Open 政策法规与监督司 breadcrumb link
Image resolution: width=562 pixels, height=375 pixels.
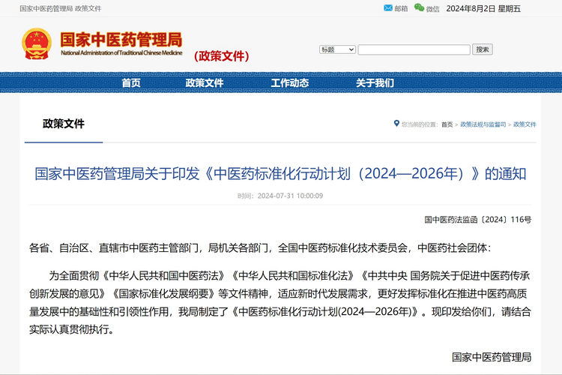pyautogui.click(x=483, y=124)
